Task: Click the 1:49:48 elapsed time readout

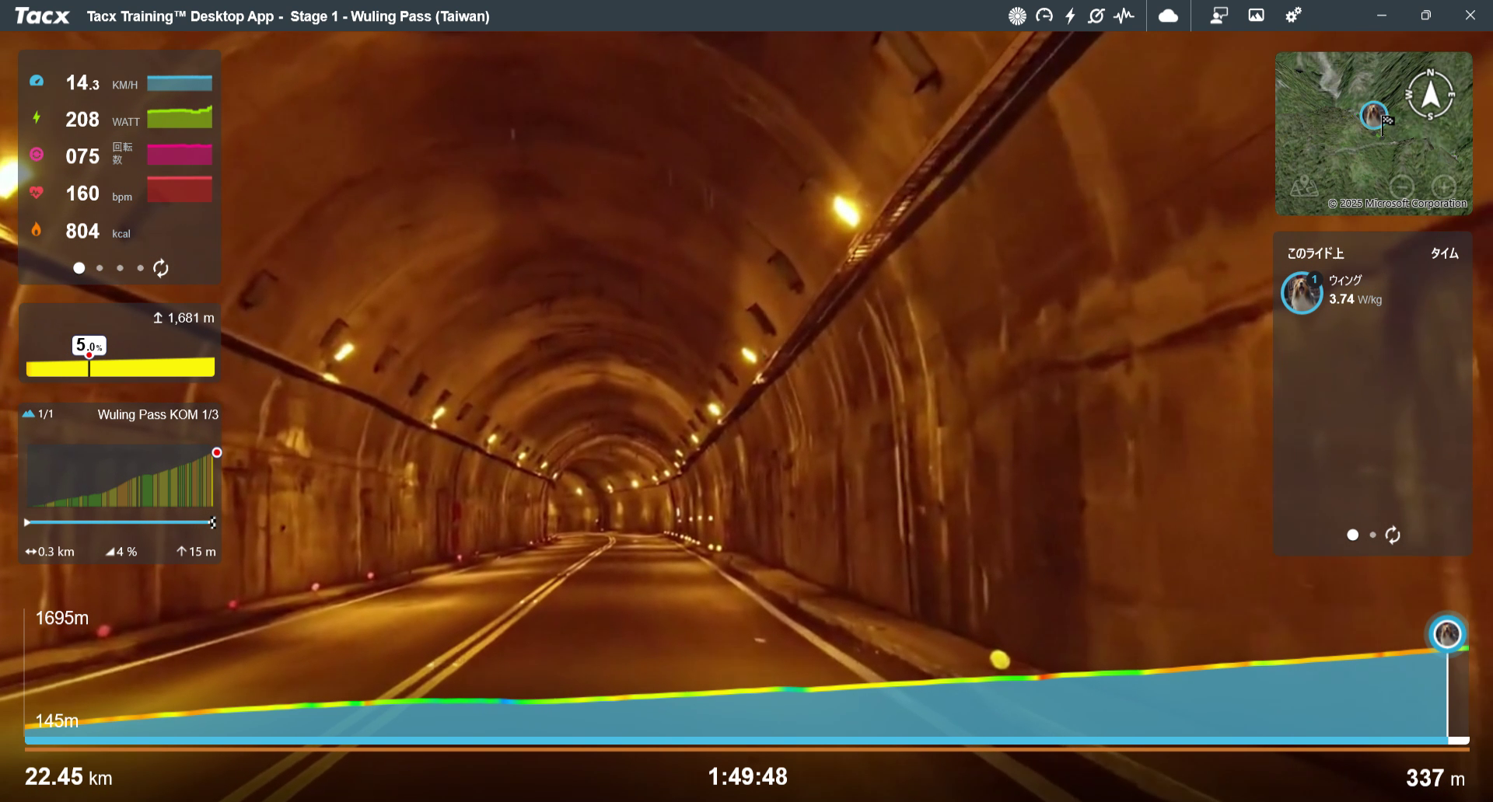Action: (x=747, y=776)
